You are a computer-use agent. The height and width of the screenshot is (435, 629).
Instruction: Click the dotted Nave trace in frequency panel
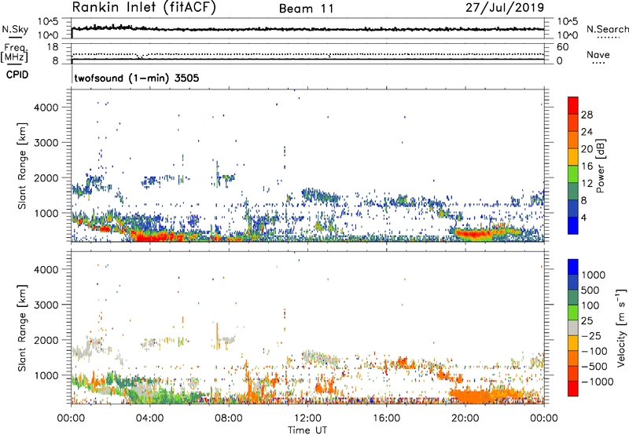[307, 54]
